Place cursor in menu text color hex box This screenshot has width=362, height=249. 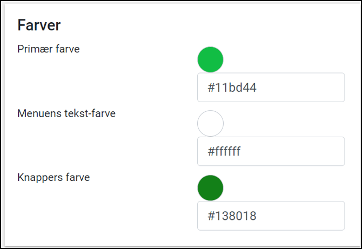[271, 151]
